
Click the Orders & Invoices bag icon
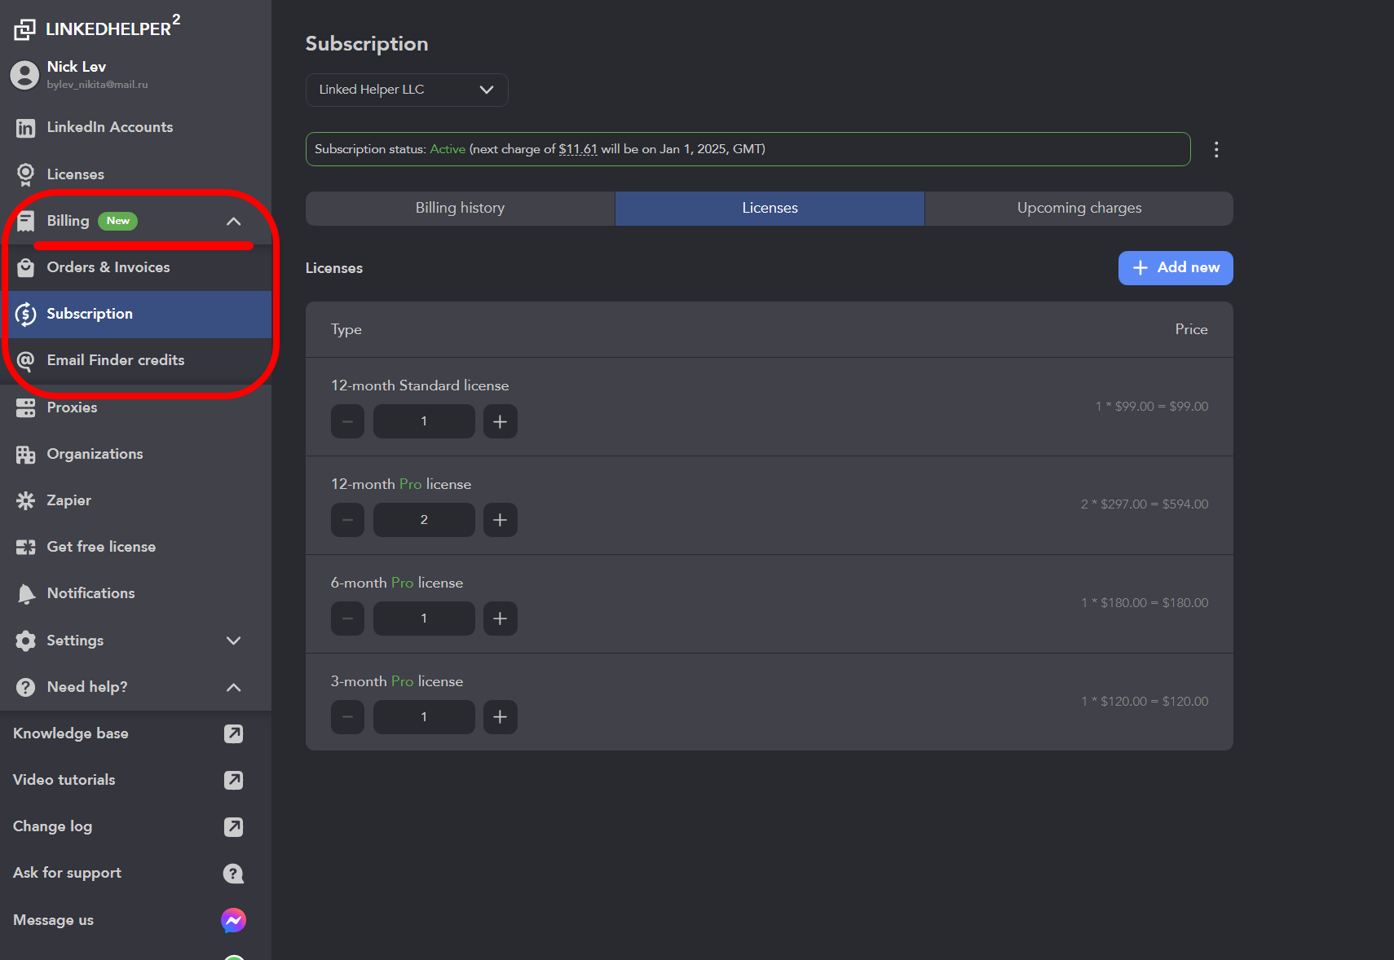tap(26, 267)
